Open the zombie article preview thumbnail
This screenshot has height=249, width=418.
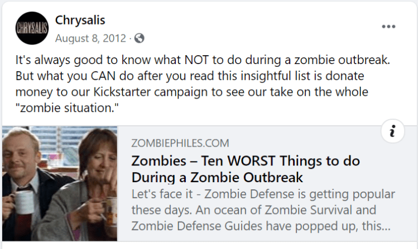[x=60, y=183]
